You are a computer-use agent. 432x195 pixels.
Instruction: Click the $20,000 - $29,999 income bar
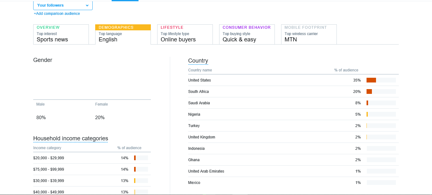141,158
